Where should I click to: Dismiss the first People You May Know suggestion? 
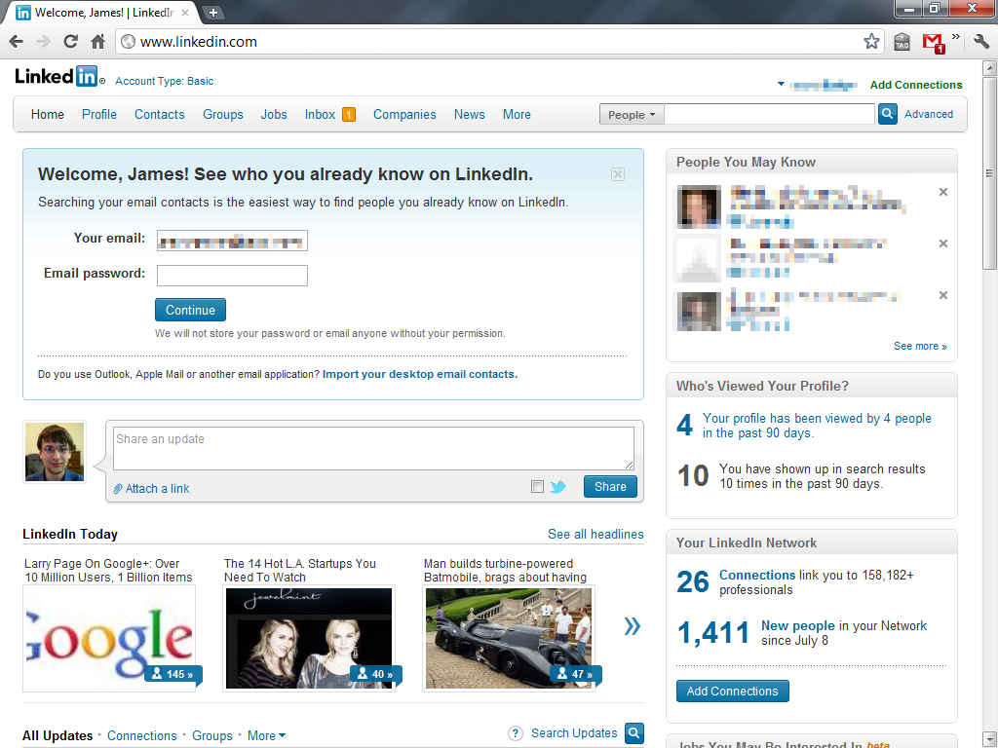[943, 192]
